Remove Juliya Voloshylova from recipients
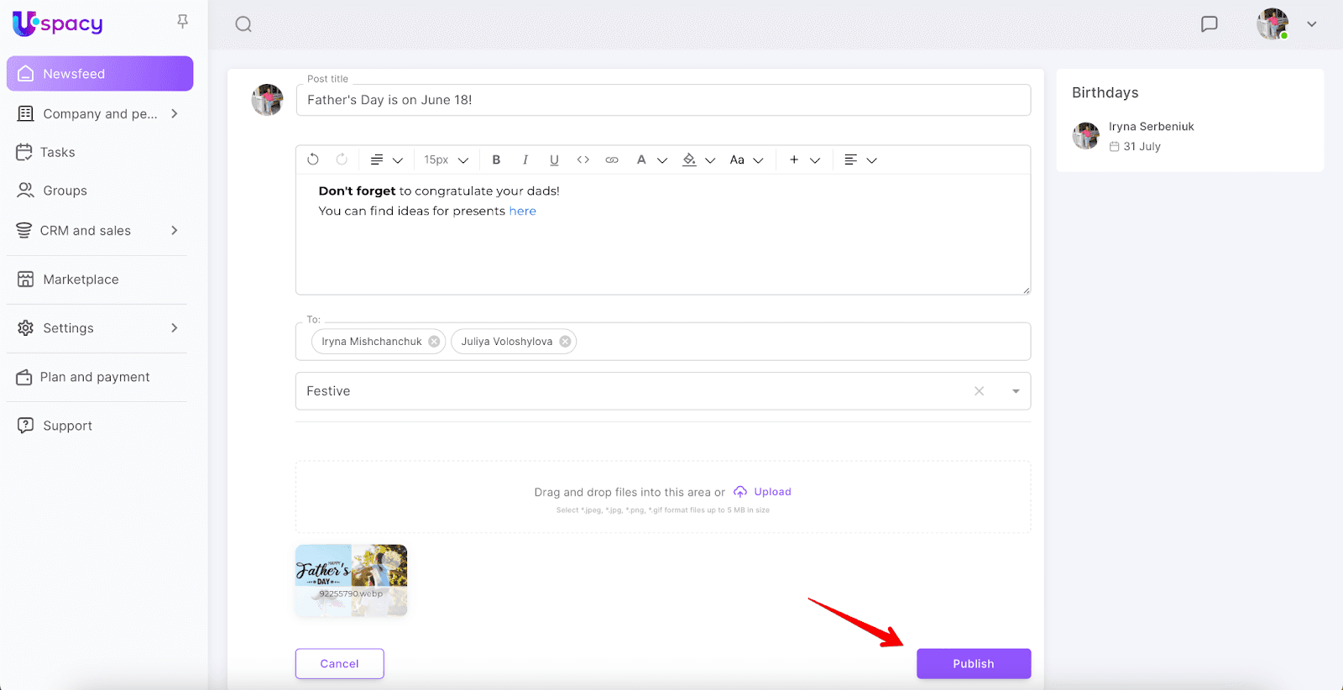The image size is (1343, 690). [x=566, y=342]
